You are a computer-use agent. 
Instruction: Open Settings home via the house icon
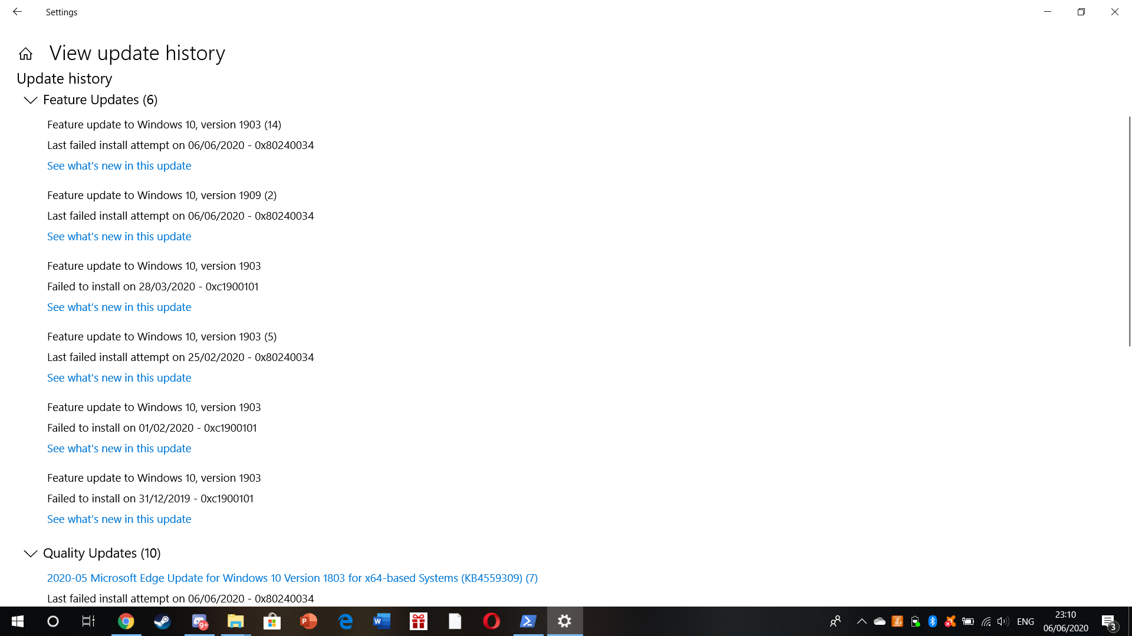25,54
